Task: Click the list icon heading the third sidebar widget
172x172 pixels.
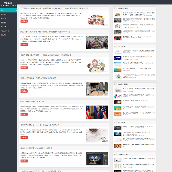Action: coord(115,84)
